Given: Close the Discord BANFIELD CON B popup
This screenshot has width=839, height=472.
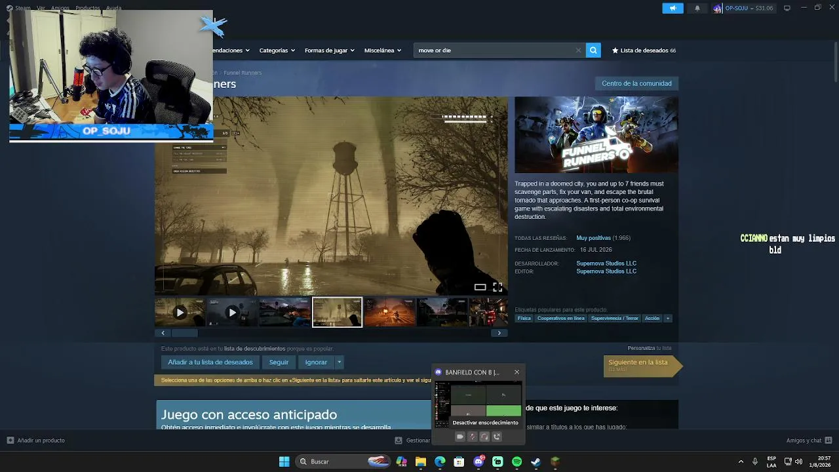Looking at the screenshot, I should tap(517, 372).
